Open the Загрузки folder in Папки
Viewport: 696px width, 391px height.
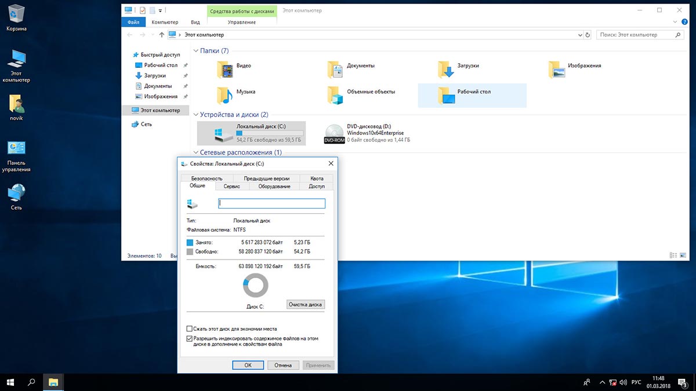[446, 70]
